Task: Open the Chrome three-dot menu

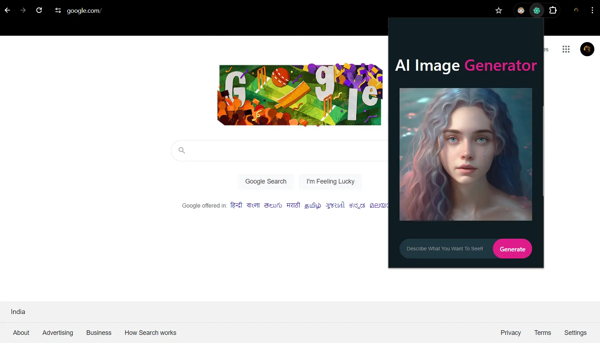Action: (x=592, y=11)
